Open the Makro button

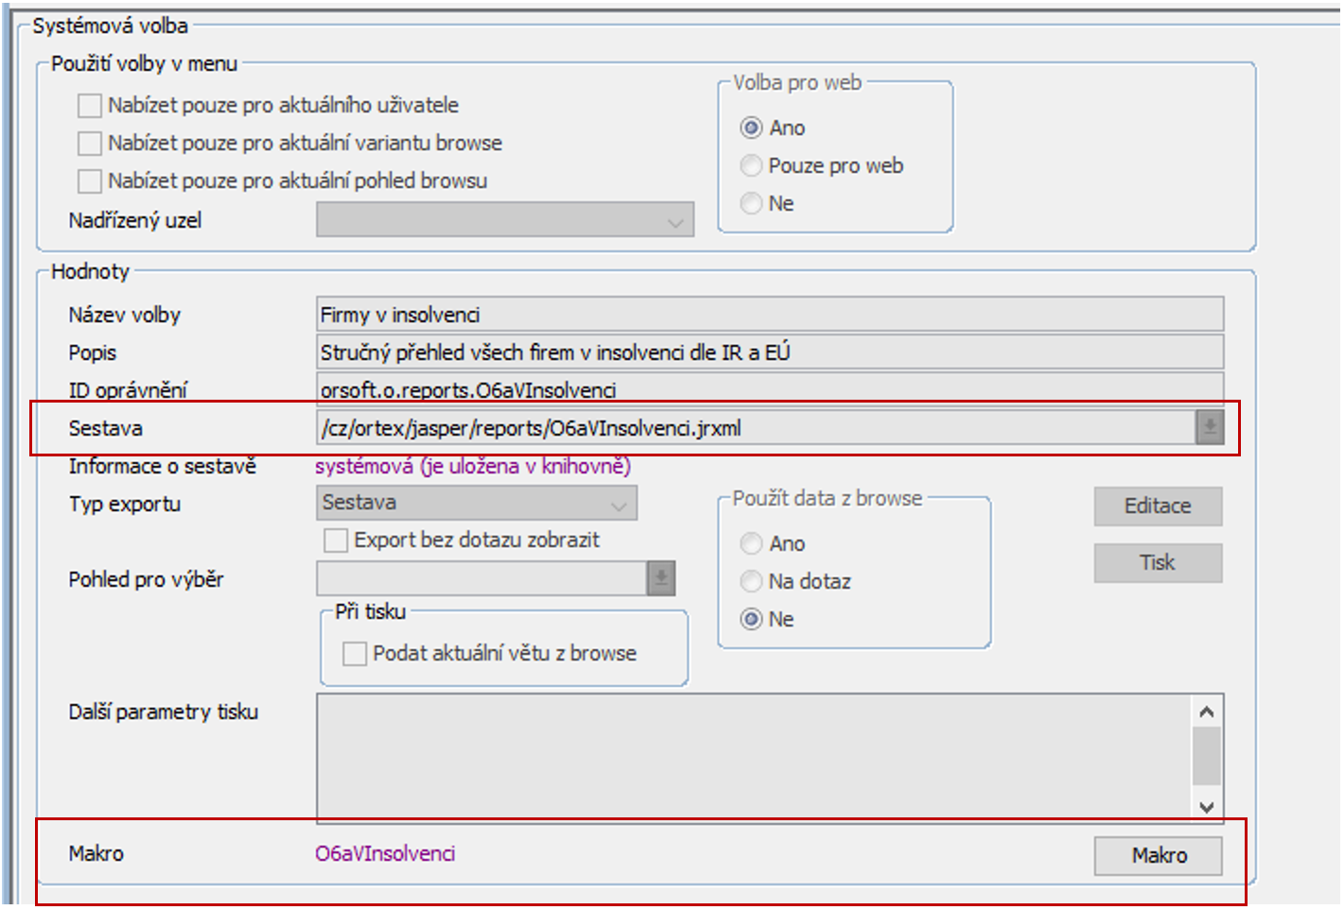click(x=1158, y=856)
